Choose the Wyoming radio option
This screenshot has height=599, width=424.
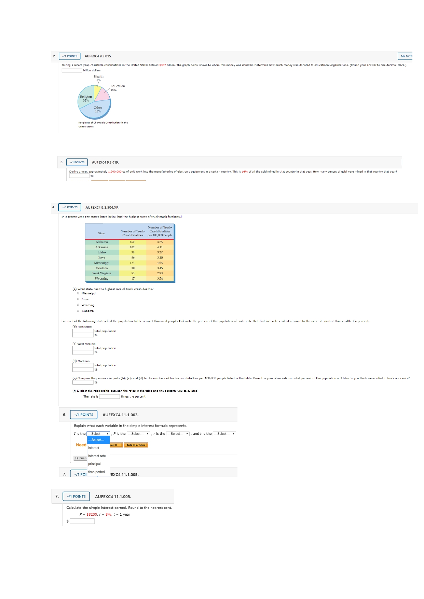[78, 305]
